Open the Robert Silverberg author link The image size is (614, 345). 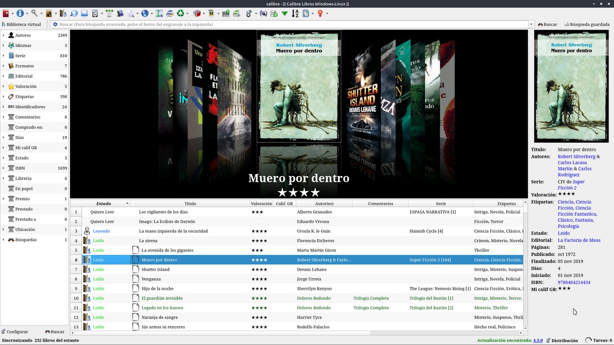pos(577,157)
